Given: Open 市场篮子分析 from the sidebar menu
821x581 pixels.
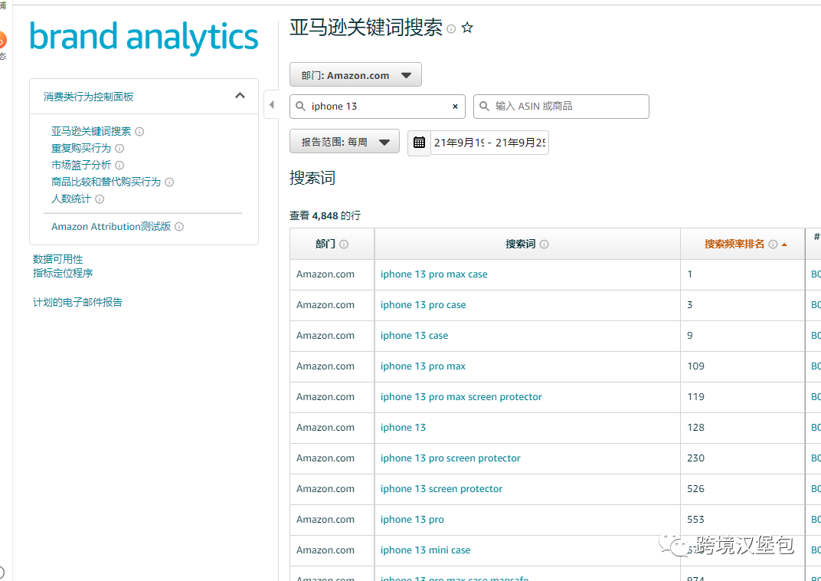Looking at the screenshot, I should [82, 165].
